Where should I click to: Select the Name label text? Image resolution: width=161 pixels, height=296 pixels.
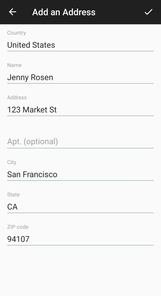pos(14,65)
